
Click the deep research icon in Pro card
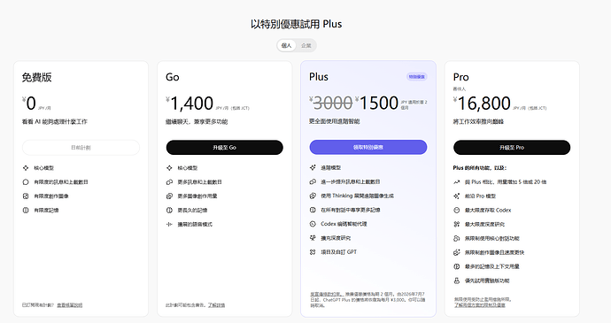[x=457, y=224]
